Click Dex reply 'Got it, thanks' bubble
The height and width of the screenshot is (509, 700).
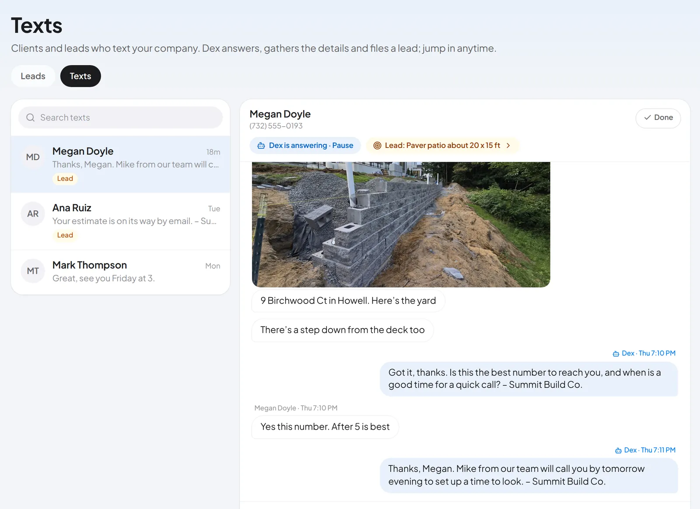pyautogui.click(x=529, y=379)
